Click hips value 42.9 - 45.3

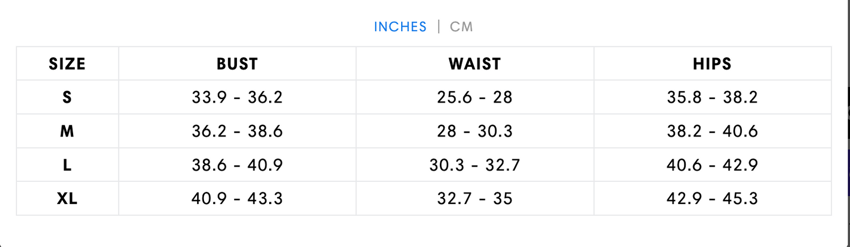[712, 199]
